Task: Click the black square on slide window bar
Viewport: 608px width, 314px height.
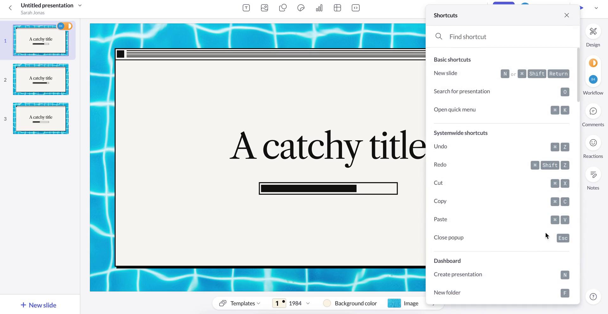Action: (x=120, y=54)
